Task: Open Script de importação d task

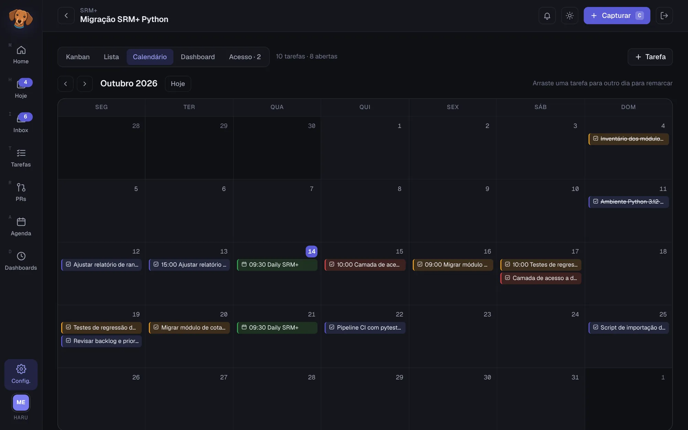Action: [x=628, y=328]
